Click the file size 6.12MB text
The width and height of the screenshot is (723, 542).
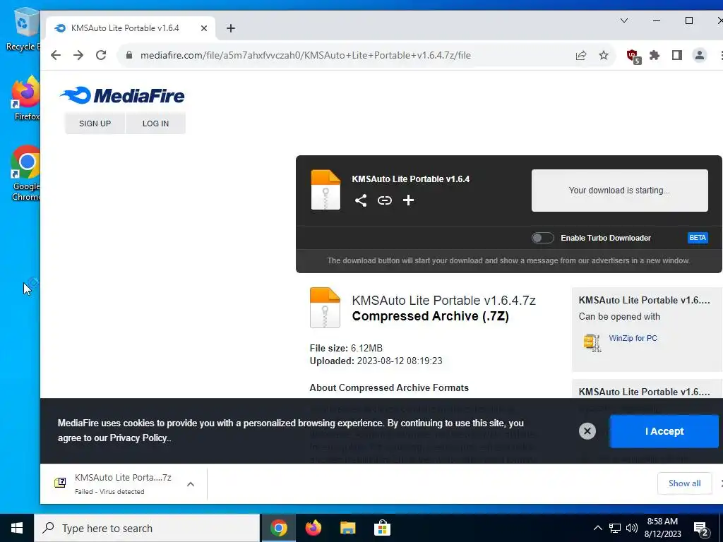[x=366, y=348]
